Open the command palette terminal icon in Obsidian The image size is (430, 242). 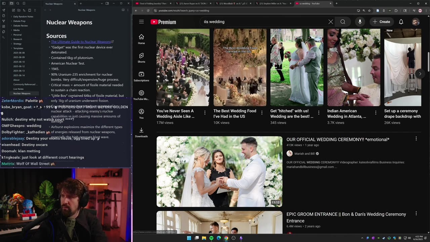4,37
